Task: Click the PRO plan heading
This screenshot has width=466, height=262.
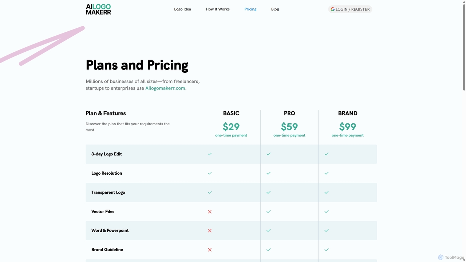Action: pyautogui.click(x=289, y=113)
